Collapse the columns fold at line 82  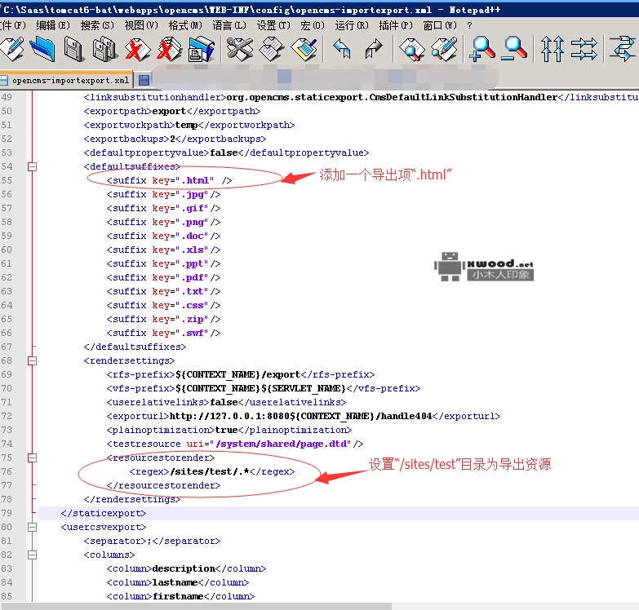(x=32, y=555)
